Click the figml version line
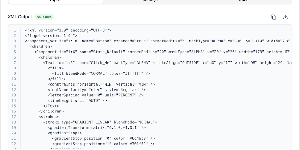 coord(51,36)
